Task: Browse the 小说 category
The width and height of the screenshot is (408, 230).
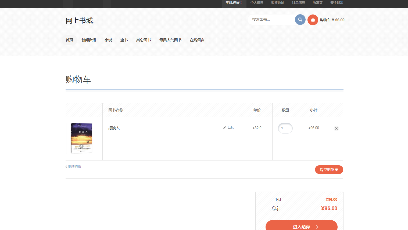Action: [x=108, y=40]
